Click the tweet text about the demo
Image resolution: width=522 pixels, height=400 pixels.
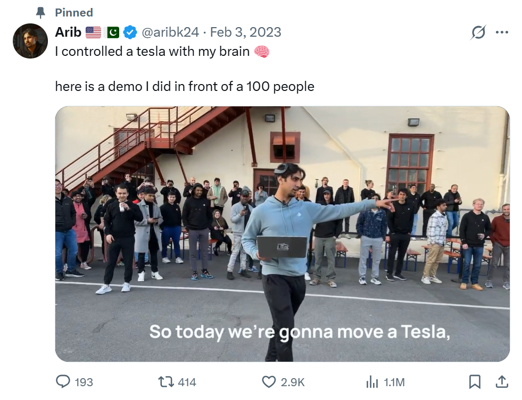pyautogui.click(x=185, y=86)
